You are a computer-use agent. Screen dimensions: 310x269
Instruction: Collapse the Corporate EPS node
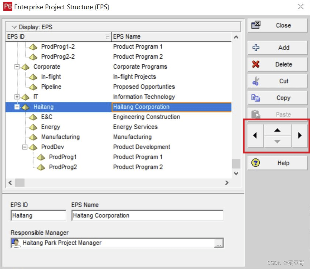point(17,67)
